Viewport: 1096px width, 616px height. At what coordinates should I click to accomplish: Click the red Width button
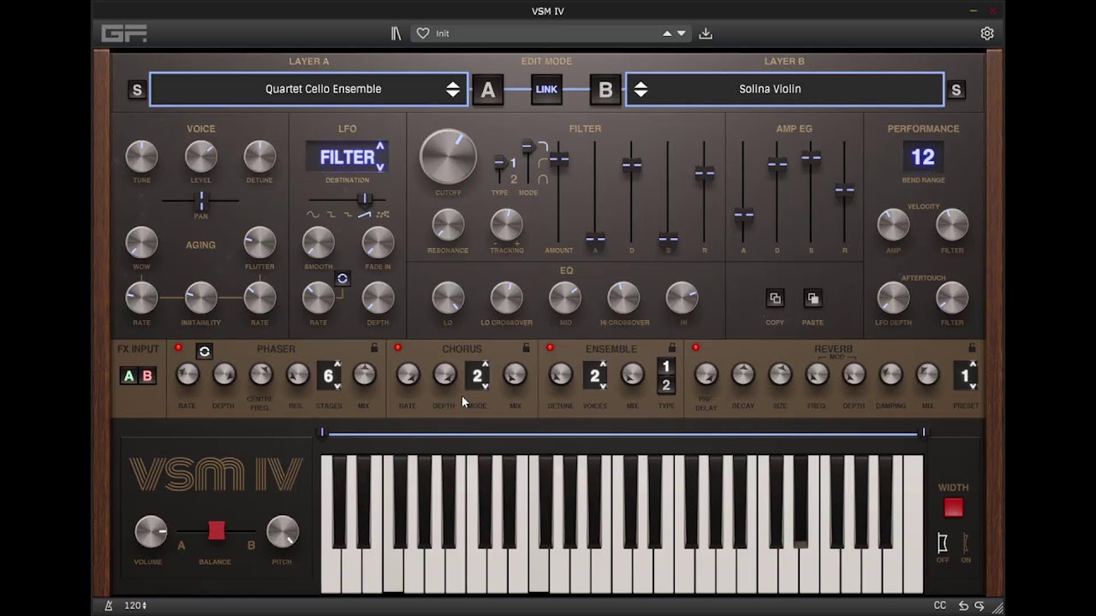click(953, 507)
